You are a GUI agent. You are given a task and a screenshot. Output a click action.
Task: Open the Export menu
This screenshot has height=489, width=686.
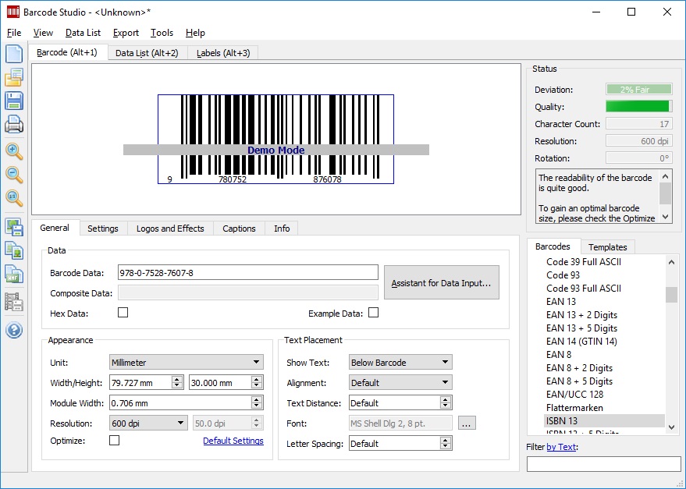pos(125,33)
